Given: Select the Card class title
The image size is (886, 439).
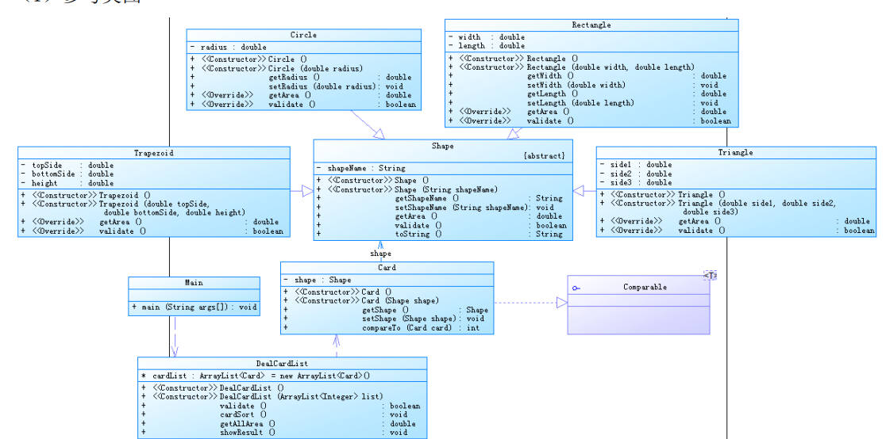Looking at the screenshot, I should (x=387, y=268).
